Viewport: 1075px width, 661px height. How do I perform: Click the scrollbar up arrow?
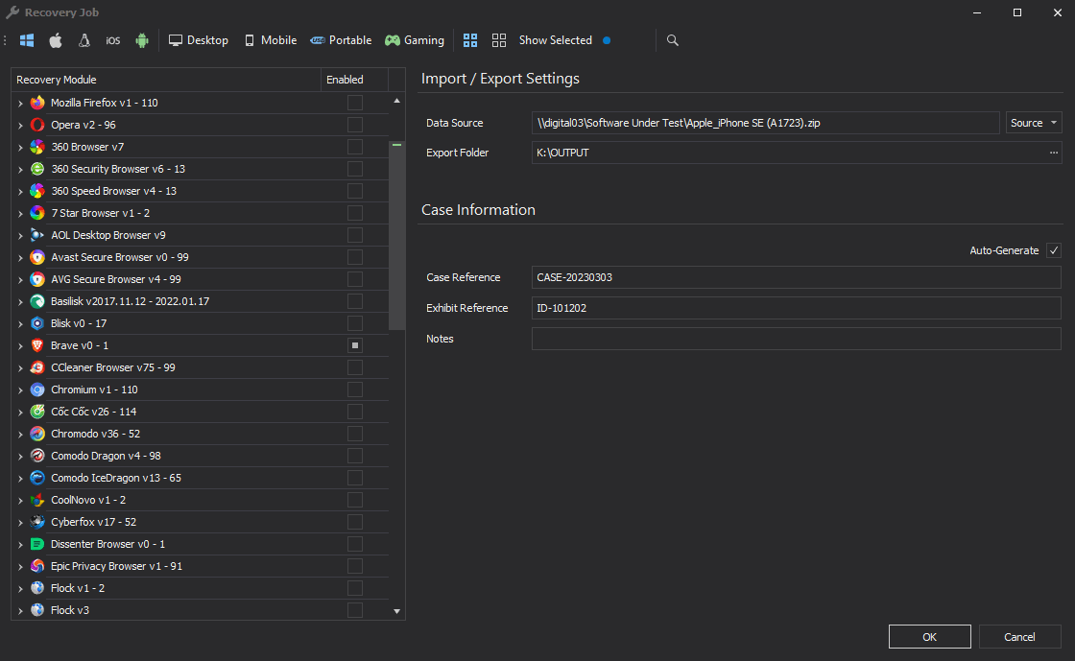point(397,101)
